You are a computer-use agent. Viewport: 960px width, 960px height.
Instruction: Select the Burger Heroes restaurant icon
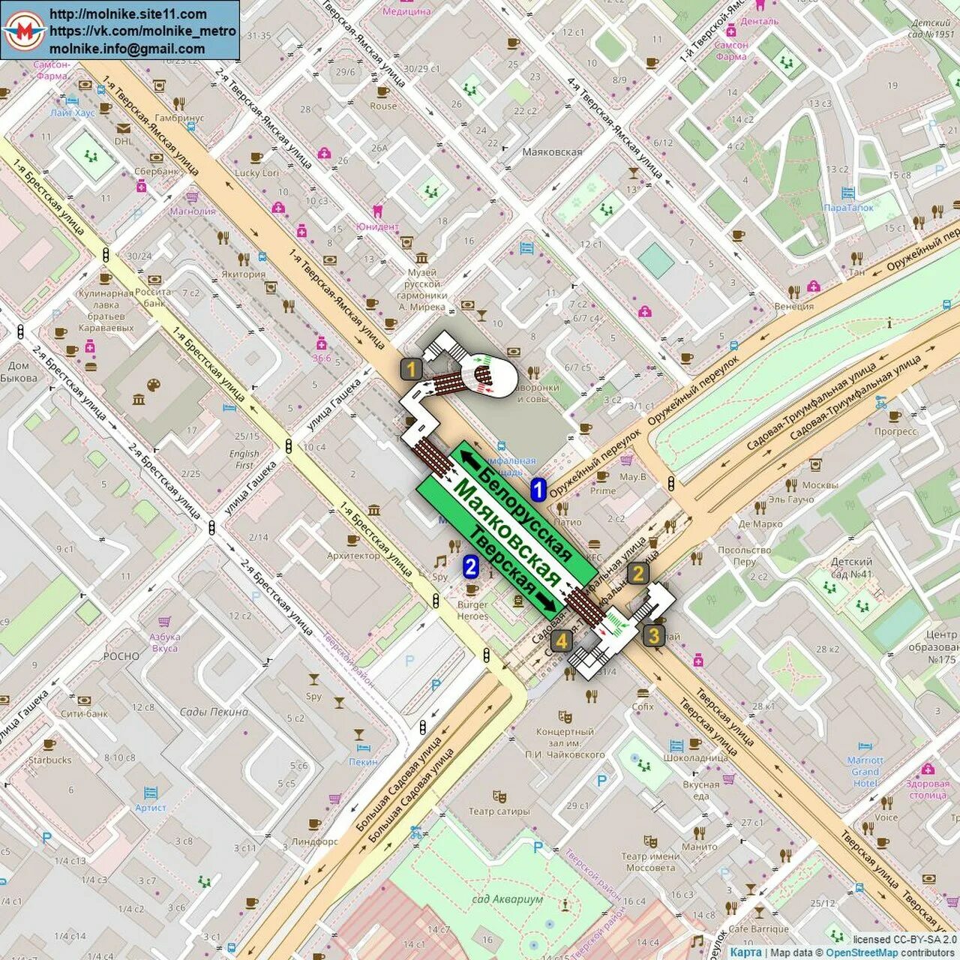472,589
